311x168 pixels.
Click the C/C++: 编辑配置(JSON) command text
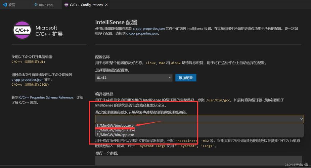click(30, 84)
